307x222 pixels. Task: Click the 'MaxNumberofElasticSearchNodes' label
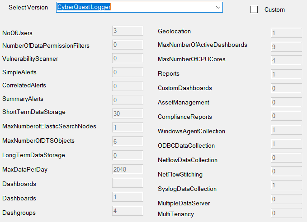(x=49, y=126)
